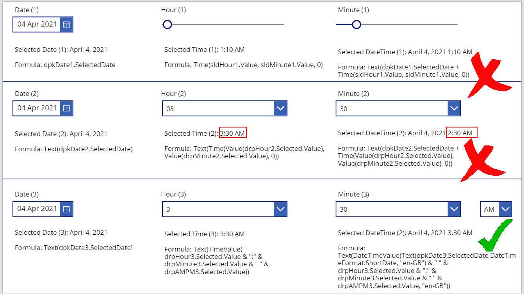Click the DateTimeValue formula text block

pos(427,267)
